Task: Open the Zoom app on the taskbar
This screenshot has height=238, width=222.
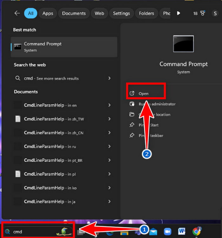Action: 167,232
